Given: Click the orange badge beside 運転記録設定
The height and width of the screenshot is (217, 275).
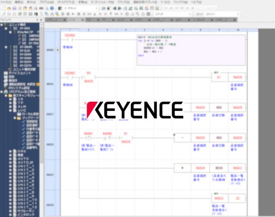Looking at the screenshot, I should (x=38, y=84).
